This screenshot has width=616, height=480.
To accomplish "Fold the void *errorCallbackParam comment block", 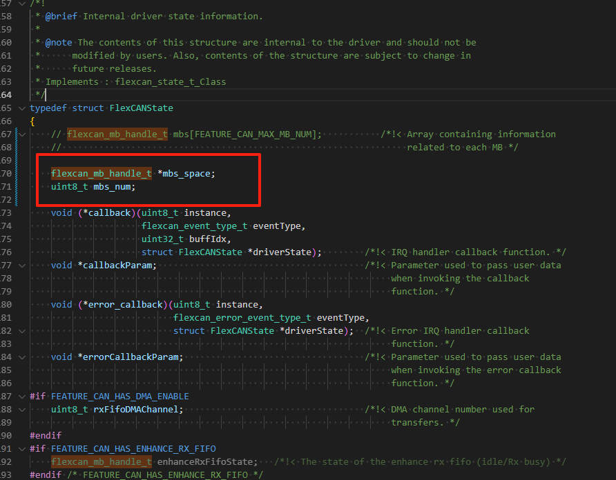I will point(22,357).
